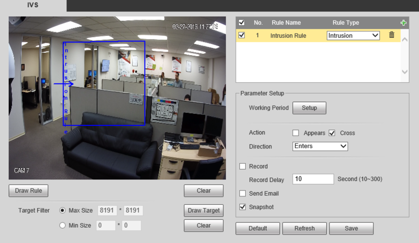Select the Intrusion Rule name cell
Image resolution: width=419 pixels, height=243 pixels.
coord(288,36)
